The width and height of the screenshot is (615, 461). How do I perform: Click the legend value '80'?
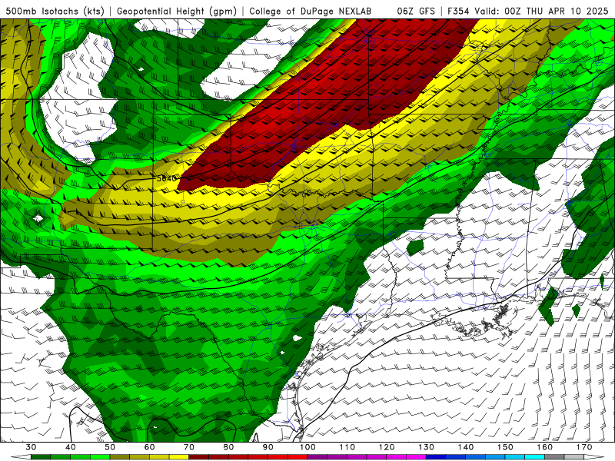(228, 447)
